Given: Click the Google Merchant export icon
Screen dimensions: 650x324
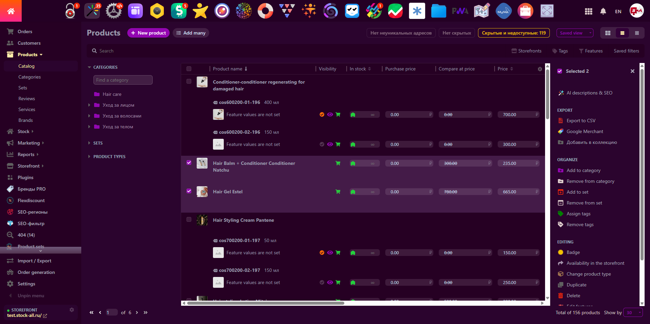Looking at the screenshot, I should coord(561,131).
